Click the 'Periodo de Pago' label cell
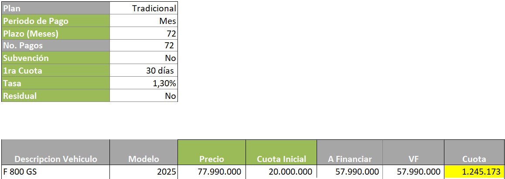 (x=55, y=21)
